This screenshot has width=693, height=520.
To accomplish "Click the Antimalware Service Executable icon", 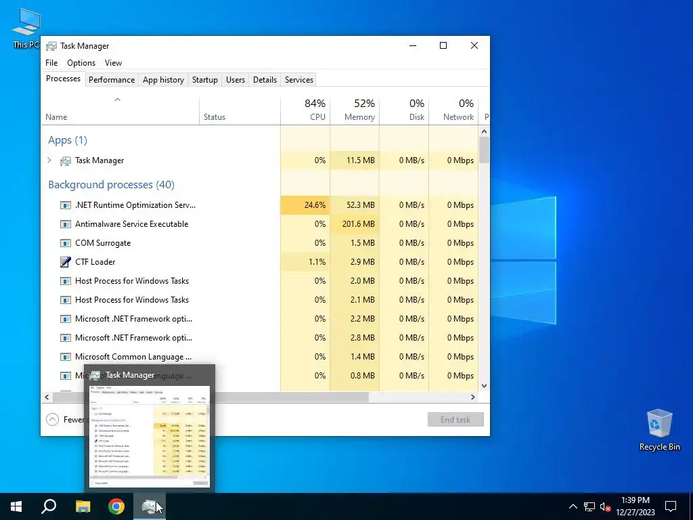I will (66, 224).
